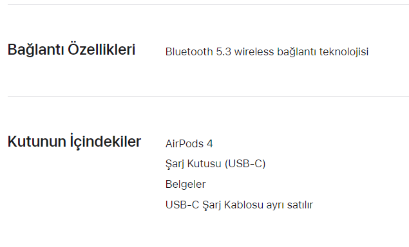Click the word Kutunun in the heading
Image resolution: width=409 pixels, height=247 pixels.
coord(37,142)
